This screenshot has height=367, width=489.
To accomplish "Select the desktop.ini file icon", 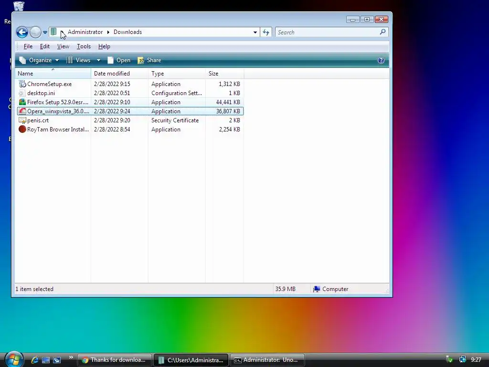I will coord(22,93).
